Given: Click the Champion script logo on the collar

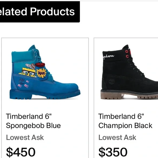Looking at the screenshot, I should (108, 57).
